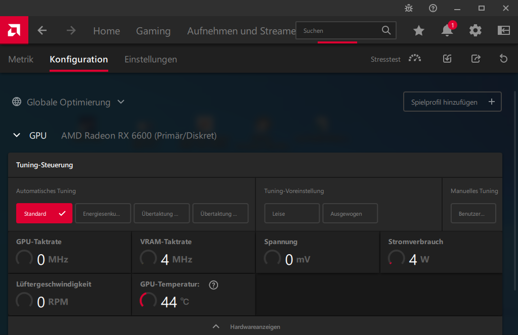This screenshot has height=335, width=518.
Task: Click the Manuelles Tuning label
Action: (x=474, y=191)
